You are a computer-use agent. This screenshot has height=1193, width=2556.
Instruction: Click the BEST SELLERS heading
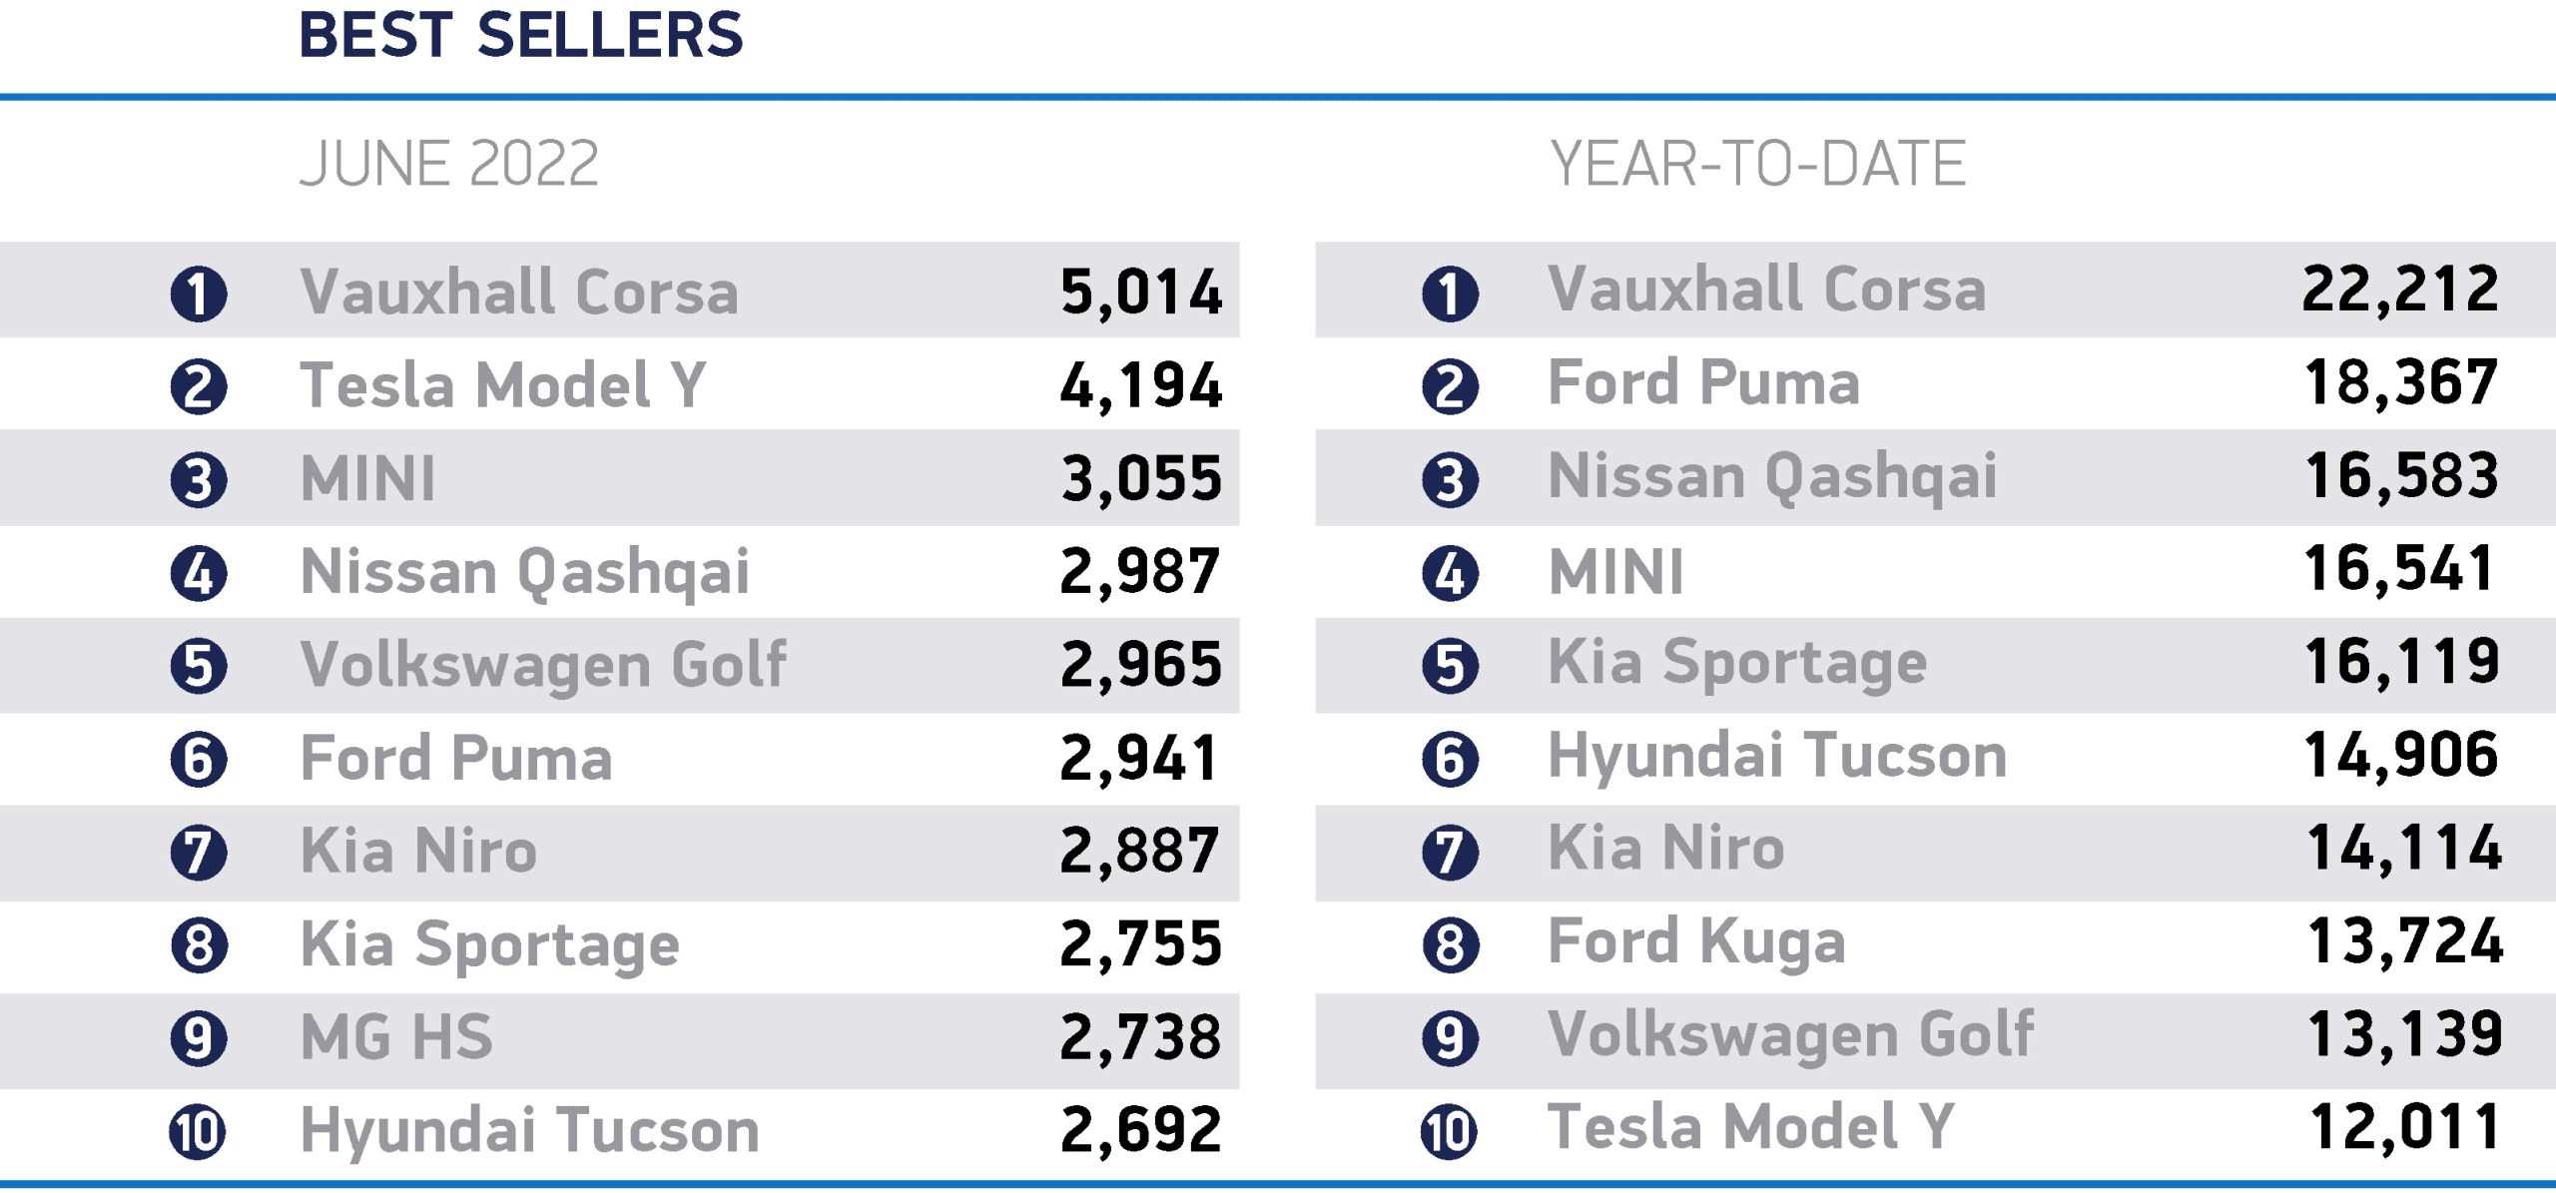click(x=521, y=36)
